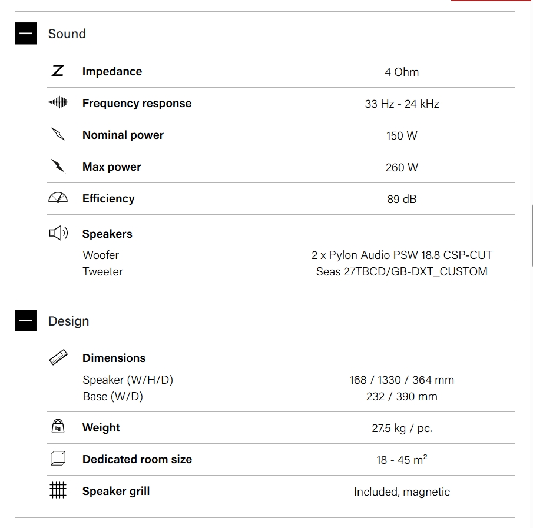Collapse the Design section

[x=25, y=321]
